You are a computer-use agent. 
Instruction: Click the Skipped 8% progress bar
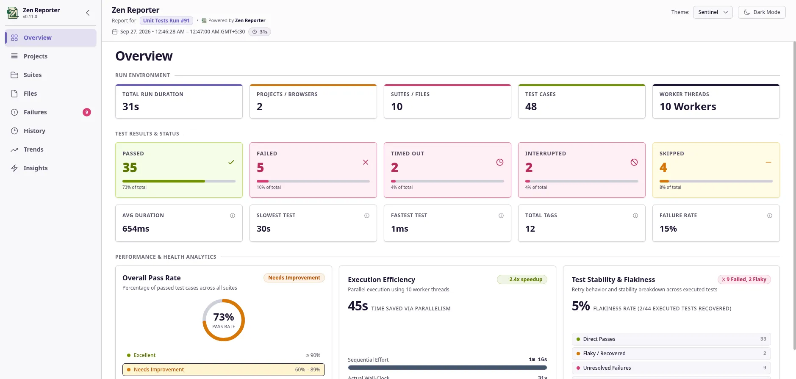716,181
